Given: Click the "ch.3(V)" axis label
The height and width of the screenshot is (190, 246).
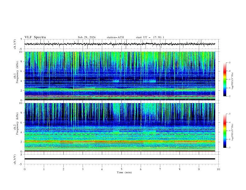Looking at the screenshot, I should pos(15,159).
